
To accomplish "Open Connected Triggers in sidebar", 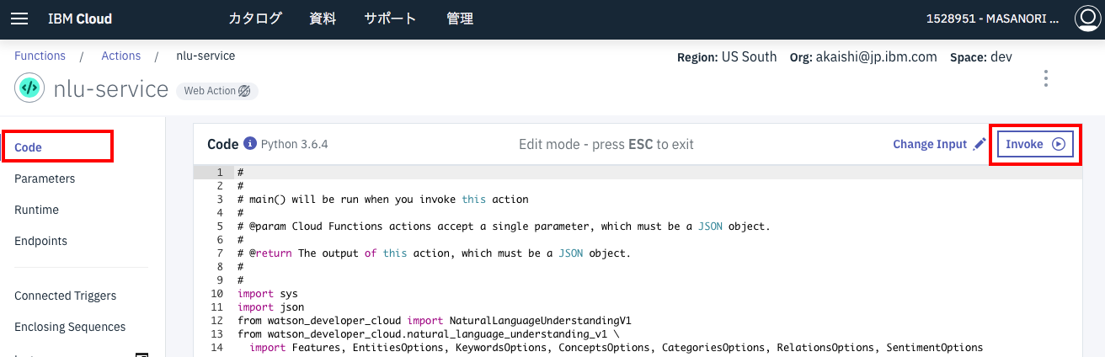I will pyautogui.click(x=66, y=296).
